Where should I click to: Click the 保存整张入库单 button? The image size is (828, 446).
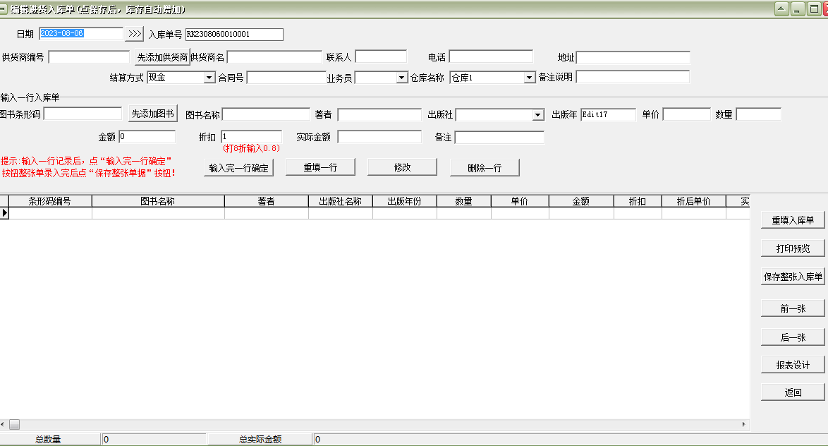coord(793,277)
